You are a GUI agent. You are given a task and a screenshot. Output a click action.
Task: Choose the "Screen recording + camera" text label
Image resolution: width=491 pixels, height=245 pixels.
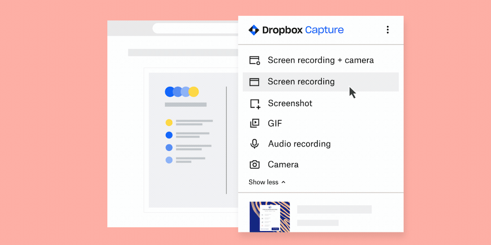[x=320, y=60]
